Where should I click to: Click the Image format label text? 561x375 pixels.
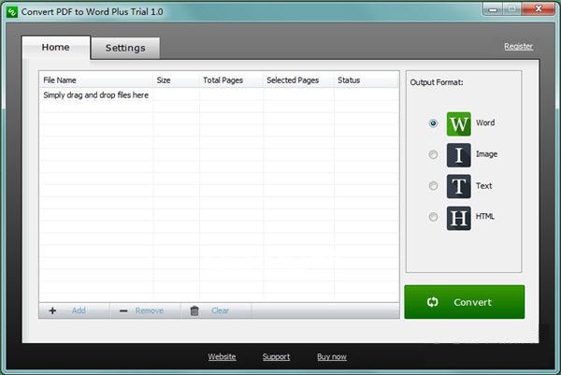coord(486,154)
